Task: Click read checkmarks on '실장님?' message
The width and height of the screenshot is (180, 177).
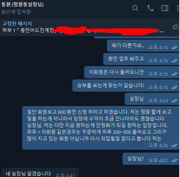Action: [174, 160]
